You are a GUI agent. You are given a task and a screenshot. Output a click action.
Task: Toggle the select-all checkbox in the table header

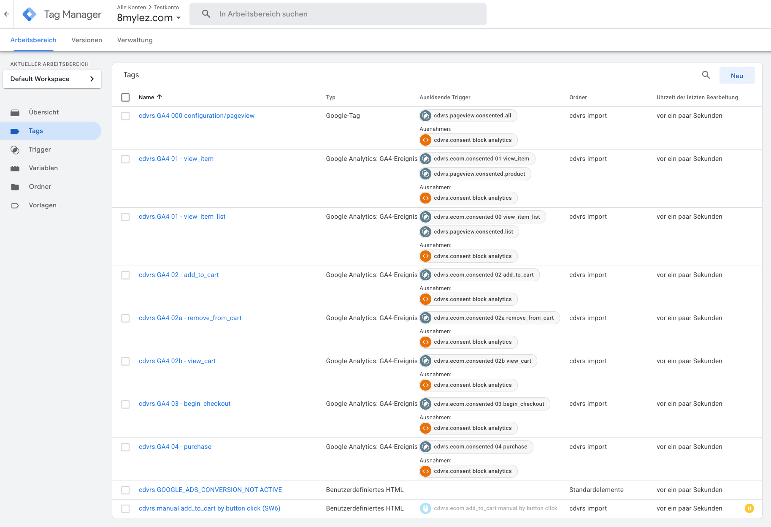tap(125, 97)
